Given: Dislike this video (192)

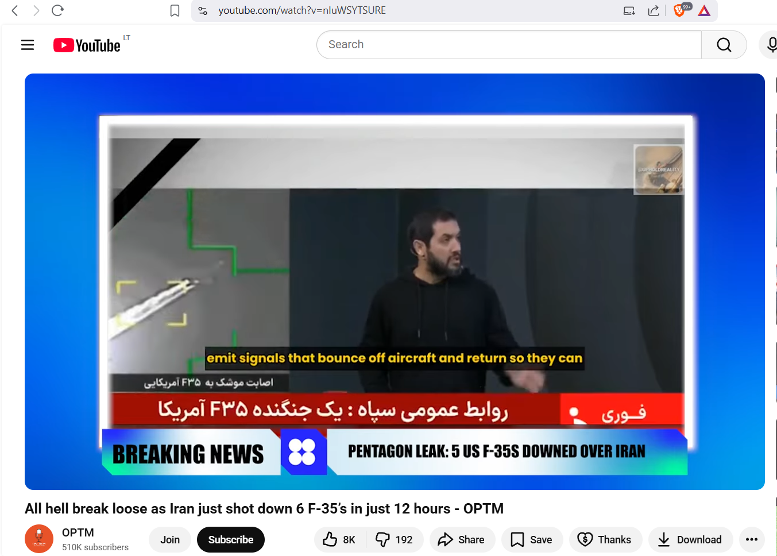Looking at the screenshot, I should point(395,540).
